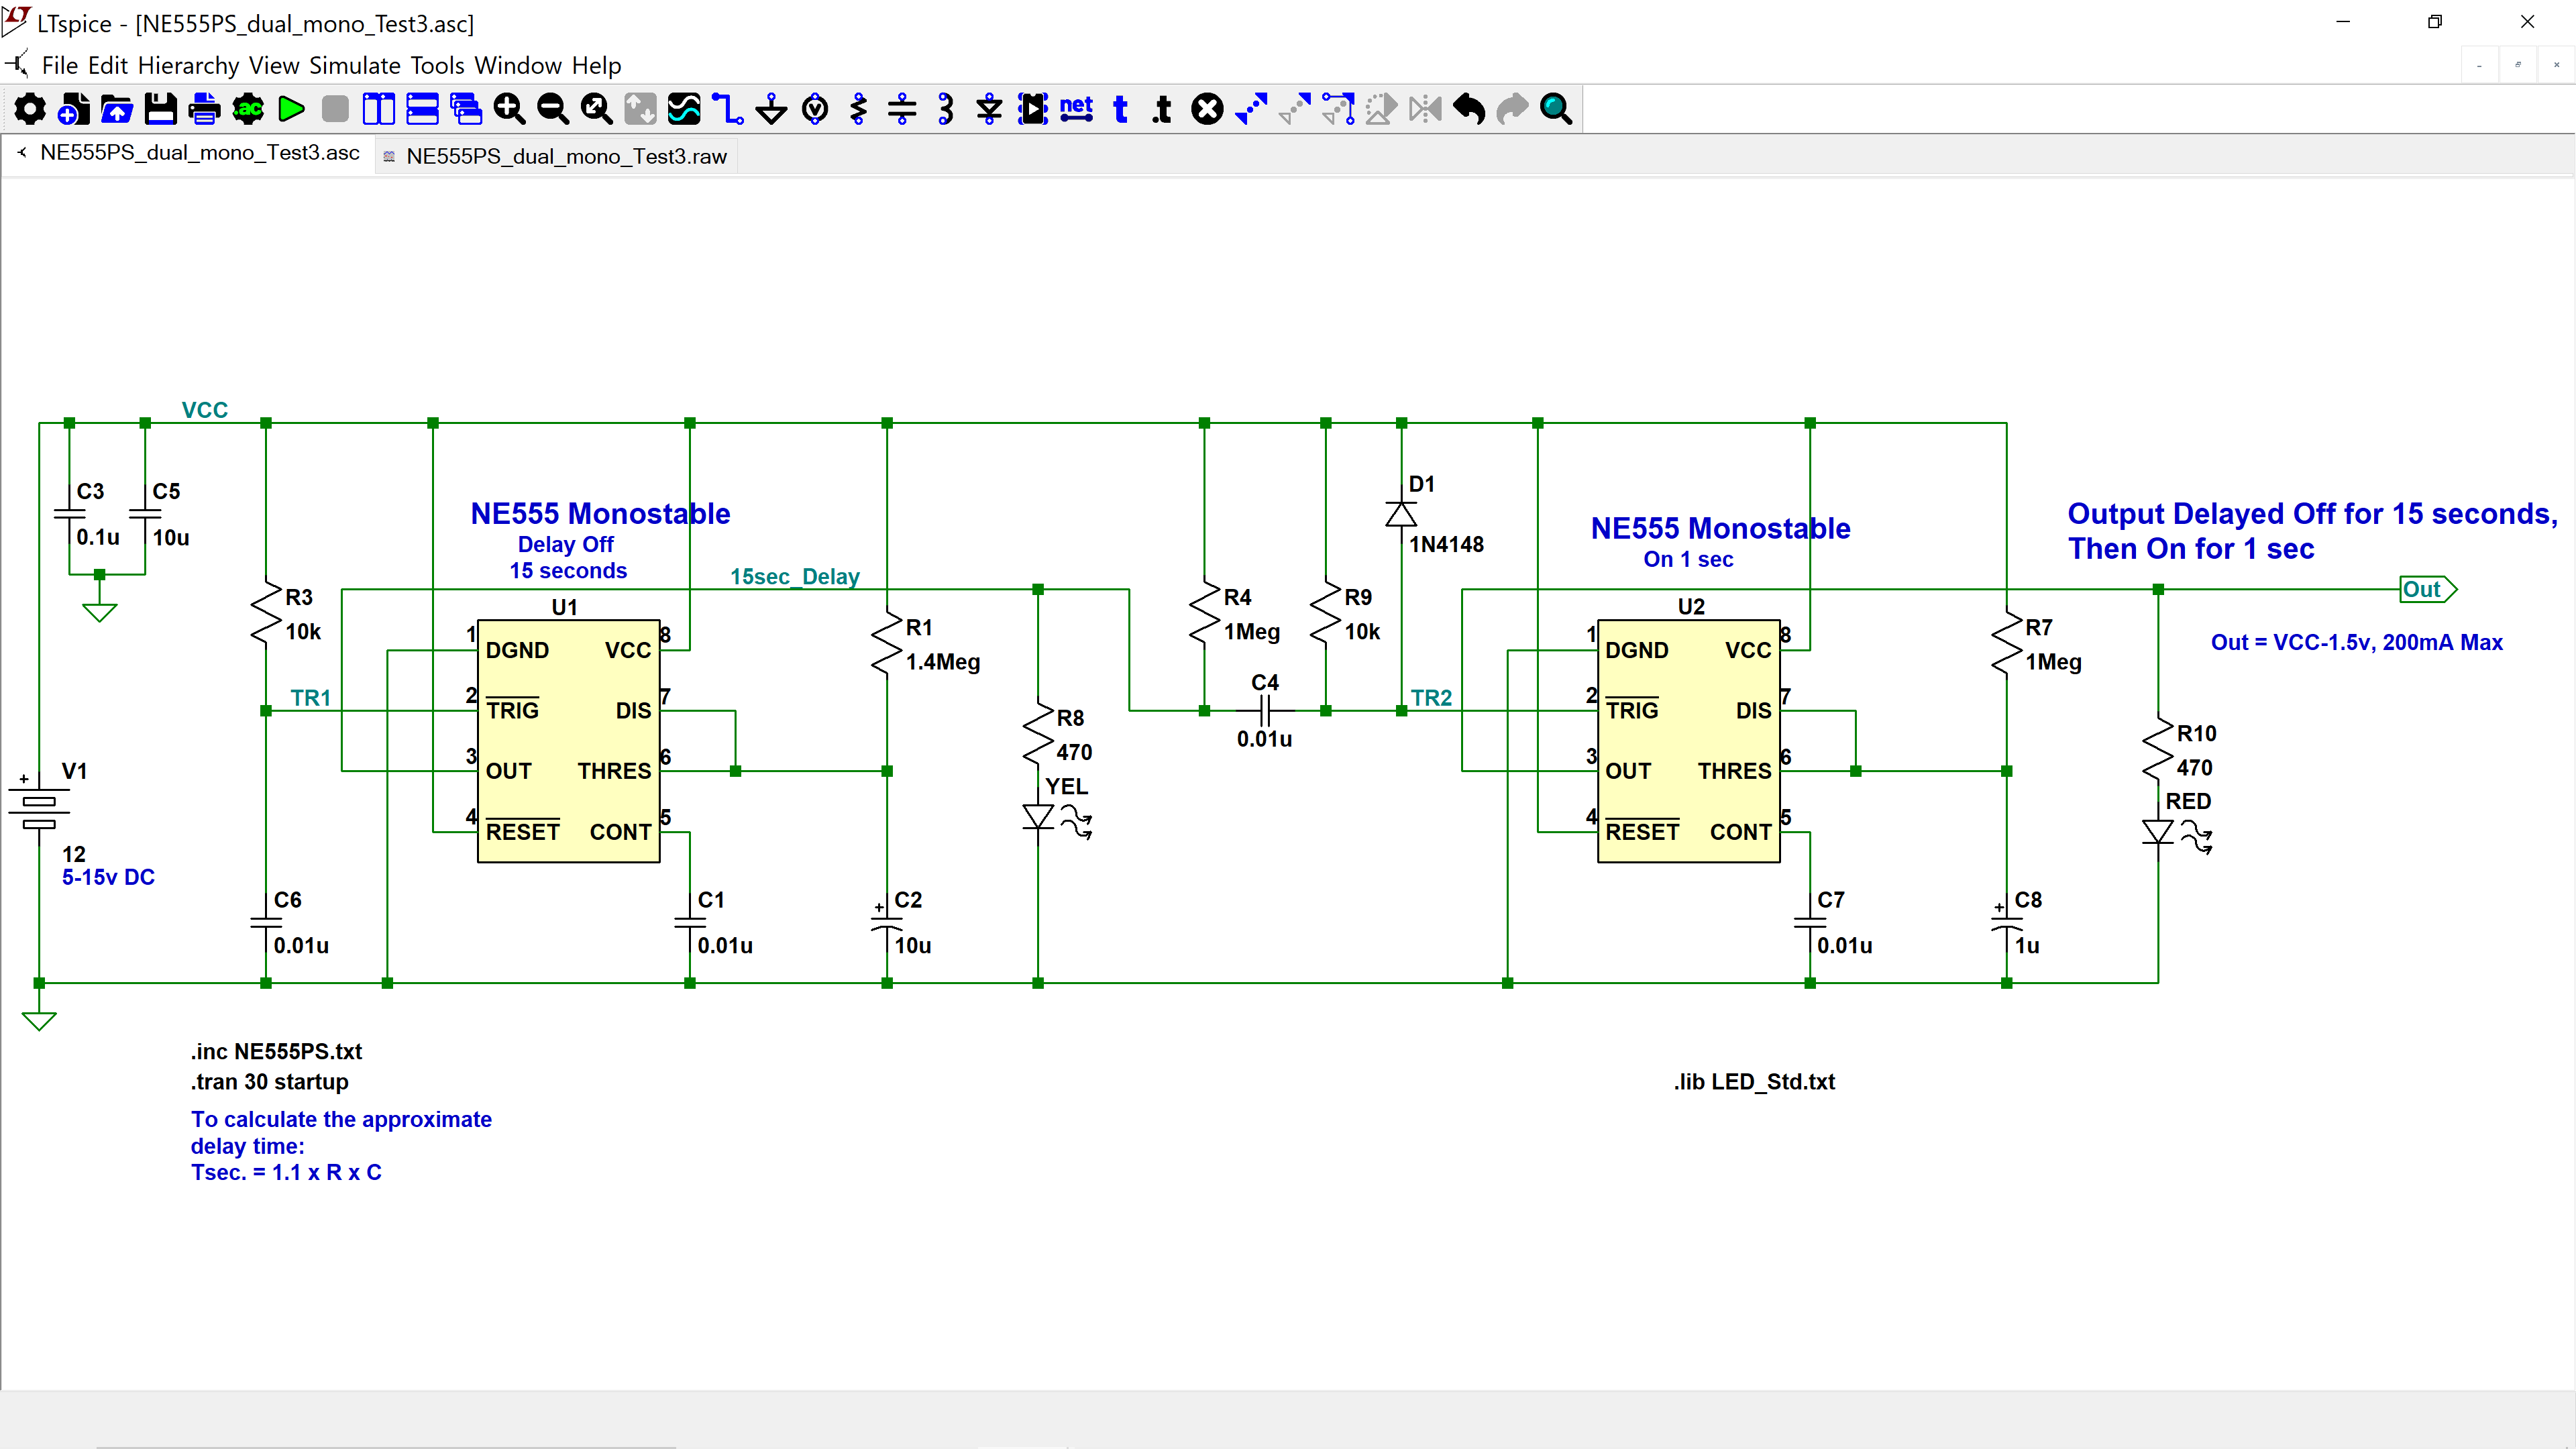The image size is (2576, 1449).
Task: Add a text comment with 't' icon
Action: [1120, 109]
